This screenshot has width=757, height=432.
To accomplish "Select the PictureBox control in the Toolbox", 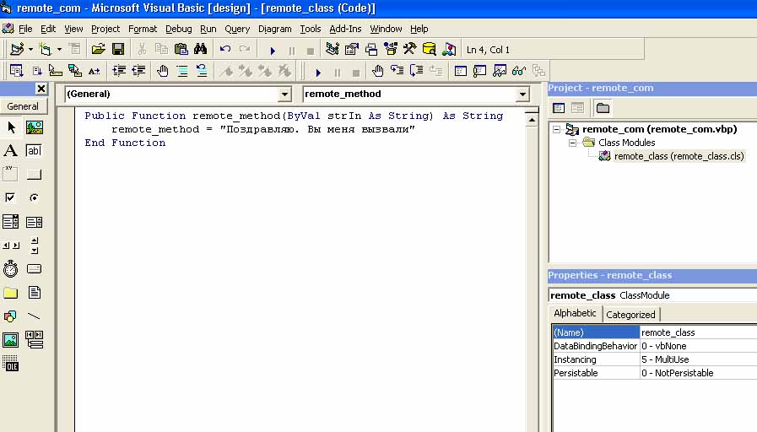I will click(35, 127).
